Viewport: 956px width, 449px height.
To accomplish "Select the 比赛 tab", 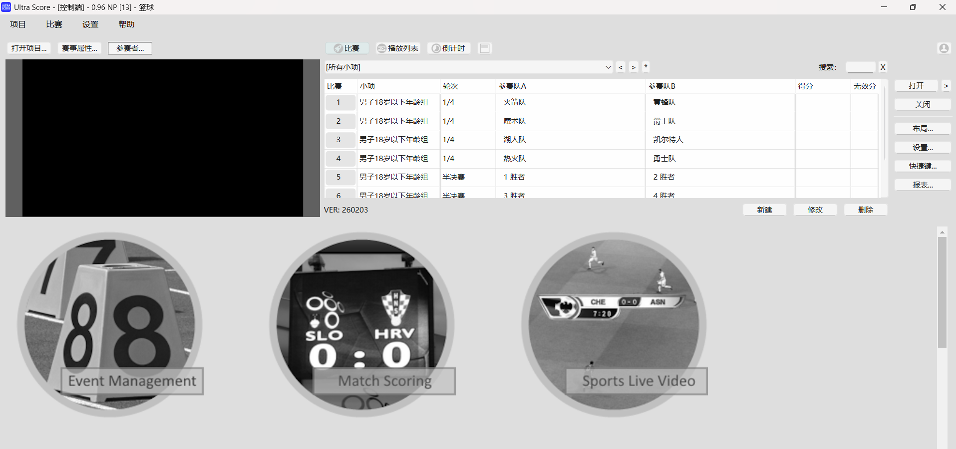I will (347, 48).
